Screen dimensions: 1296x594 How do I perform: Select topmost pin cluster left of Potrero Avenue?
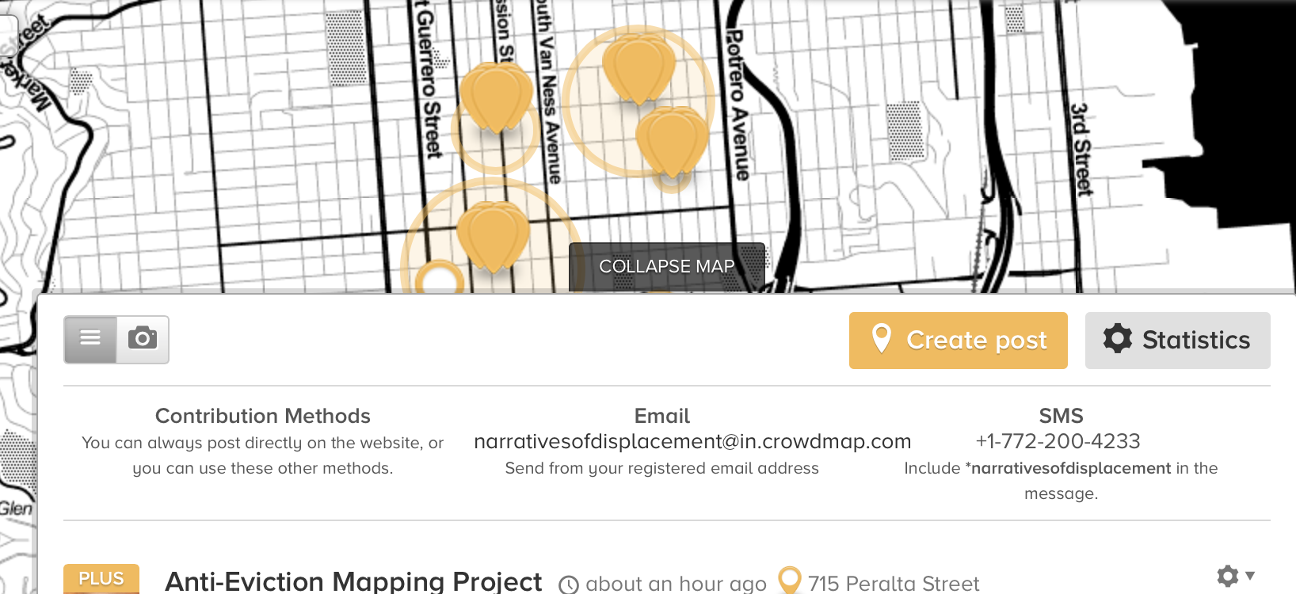click(x=638, y=68)
